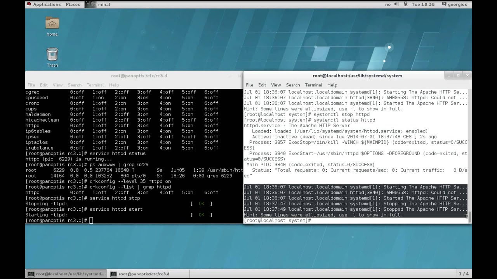Screen dimensions: 497x279
Task: Click the panoptis terminal title bar
Action: point(134,76)
